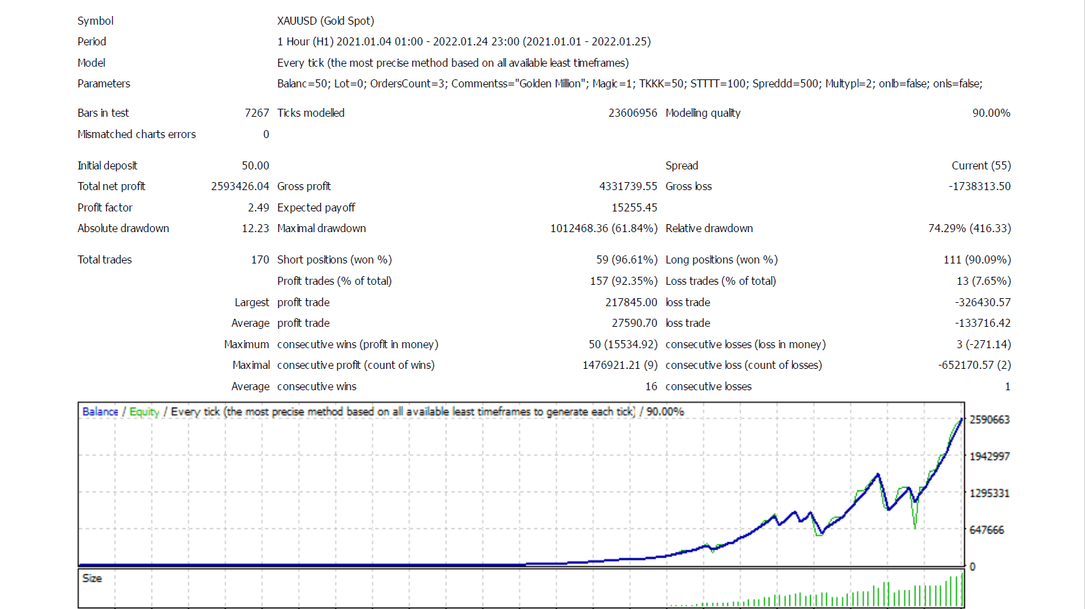Click the "Model" row label
The image size is (1085, 609).
tap(91, 63)
